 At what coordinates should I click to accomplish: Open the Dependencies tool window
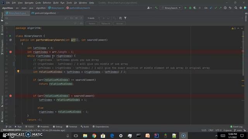(x=101, y=127)
